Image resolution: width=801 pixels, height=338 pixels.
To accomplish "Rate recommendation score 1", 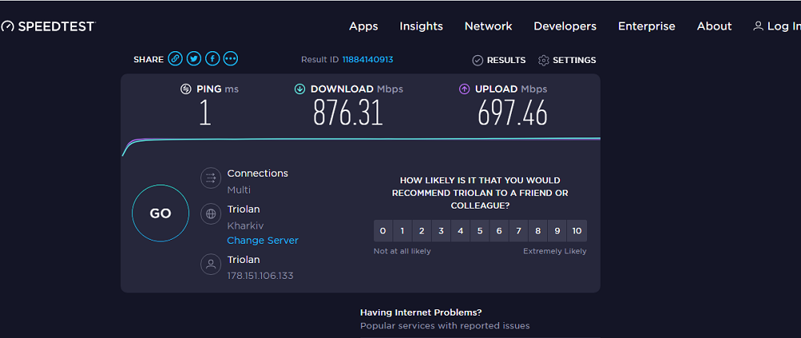I will point(402,231).
